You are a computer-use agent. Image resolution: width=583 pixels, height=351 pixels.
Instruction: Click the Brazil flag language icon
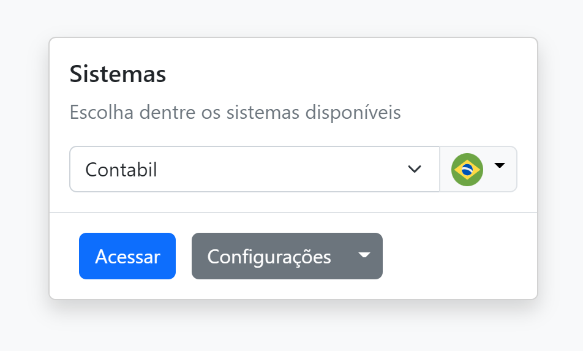tap(467, 169)
